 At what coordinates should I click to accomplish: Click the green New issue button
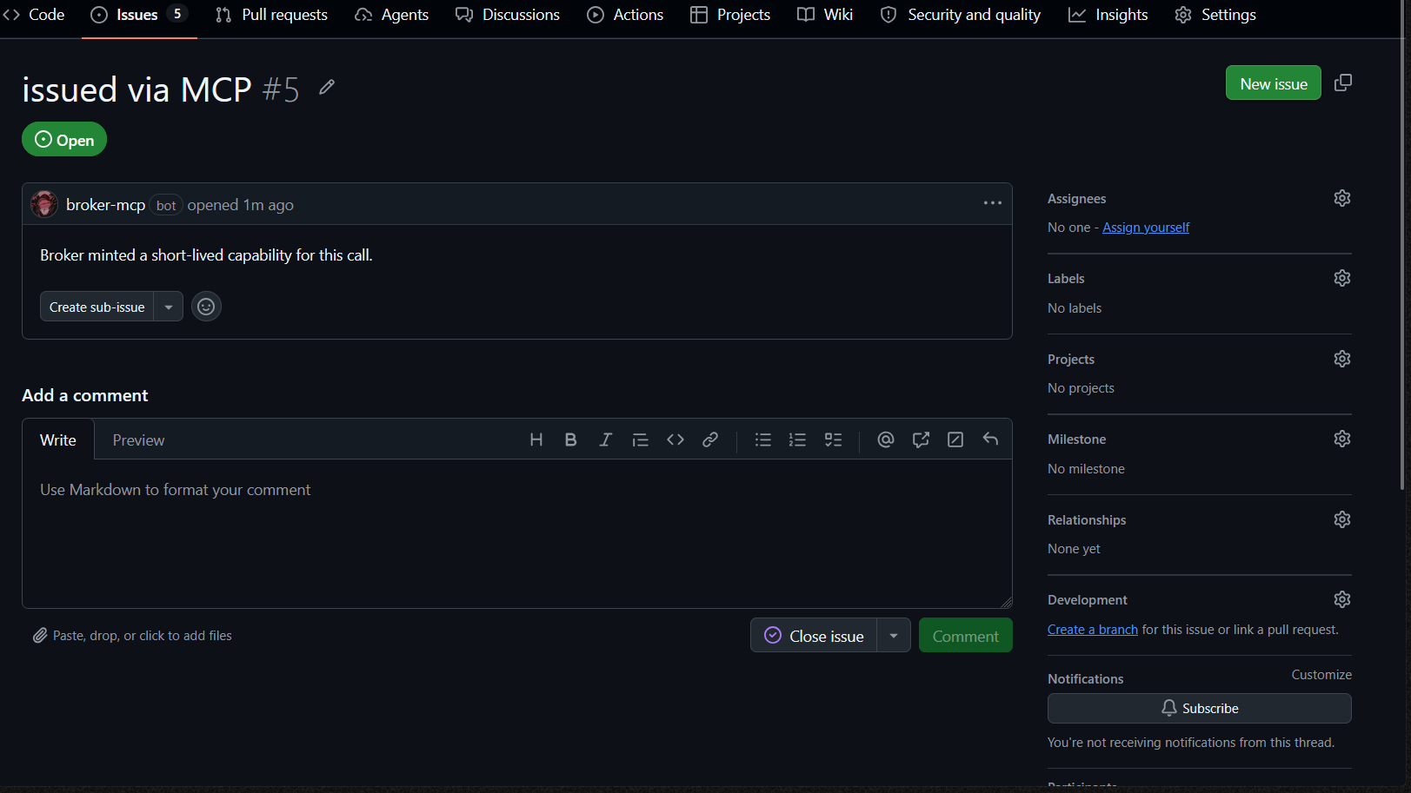tap(1273, 83)
